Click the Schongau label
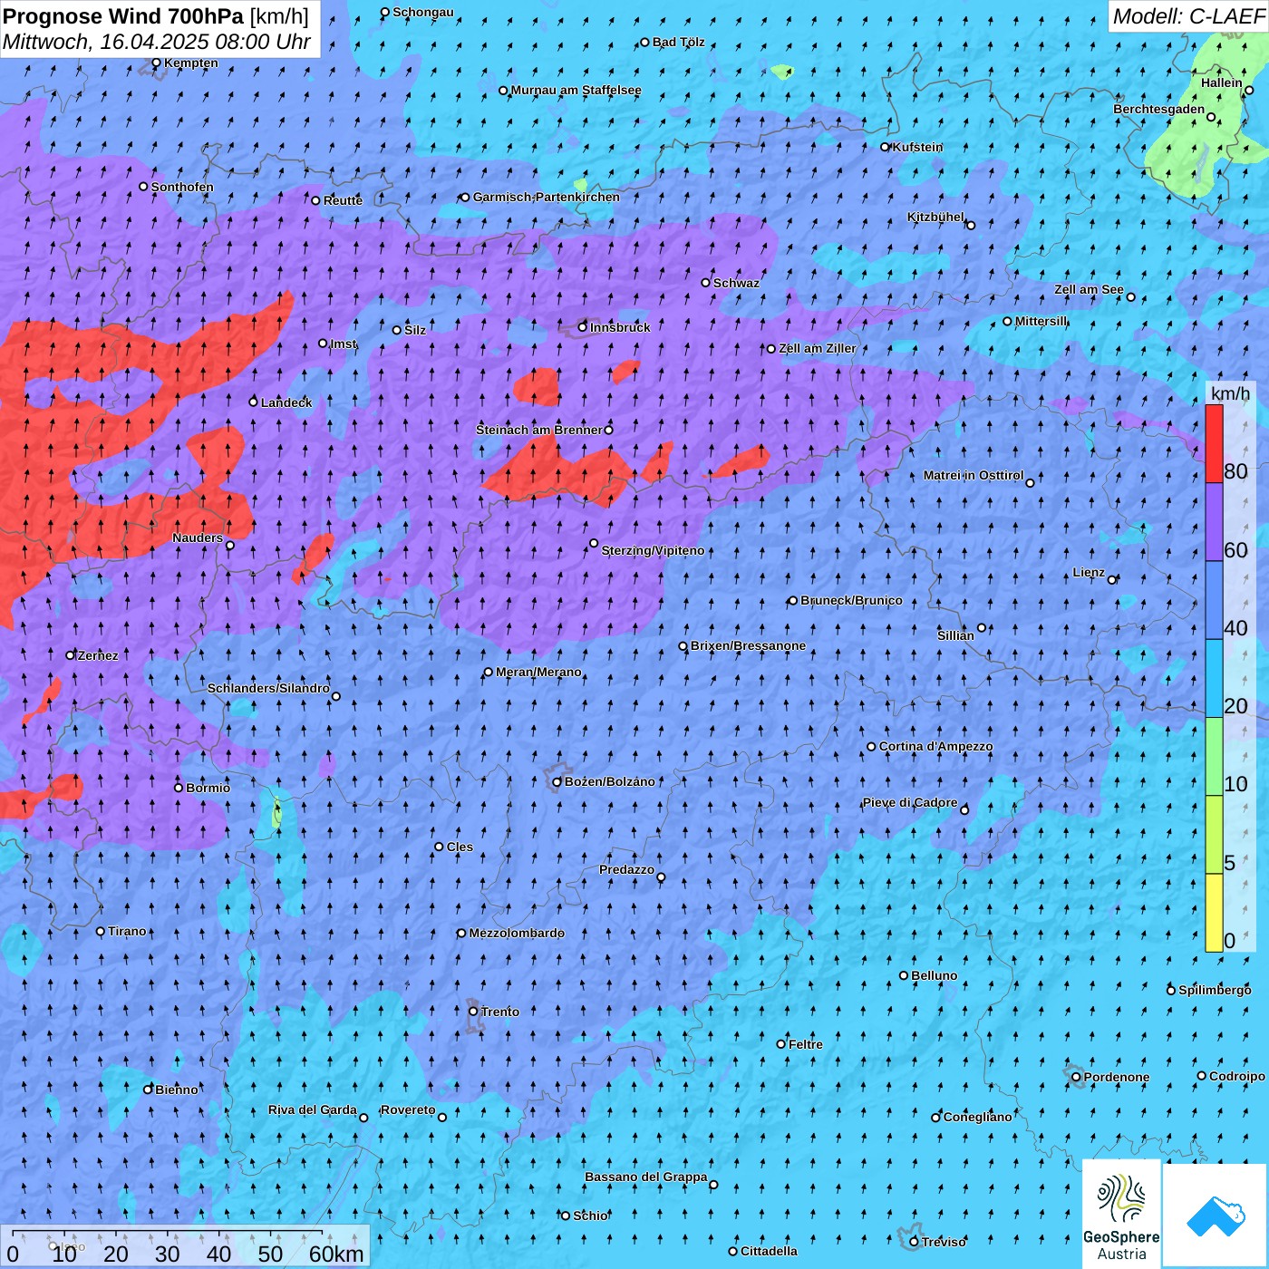 click(422, 12)
